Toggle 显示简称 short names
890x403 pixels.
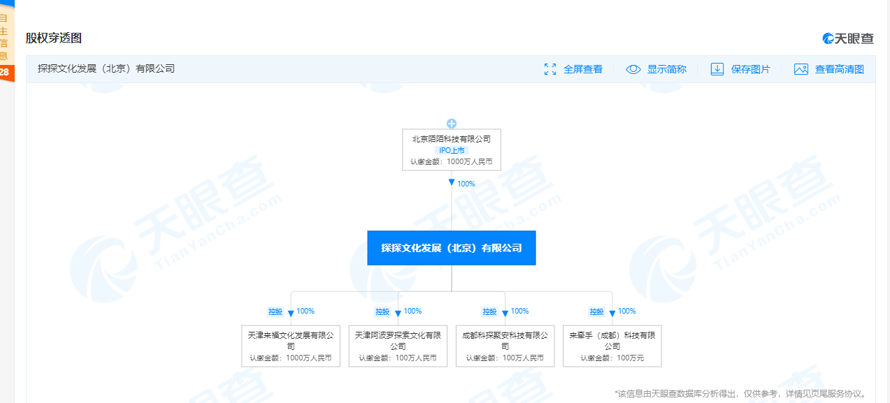tap(667, 69)
